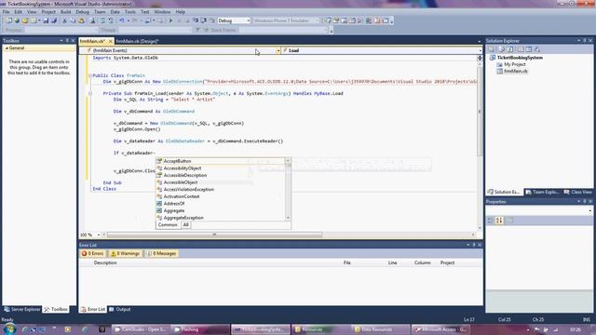This screenshot has height=335, width=596.
Task: Toggle the 0 Warnings filter
Action: (125, 253)
